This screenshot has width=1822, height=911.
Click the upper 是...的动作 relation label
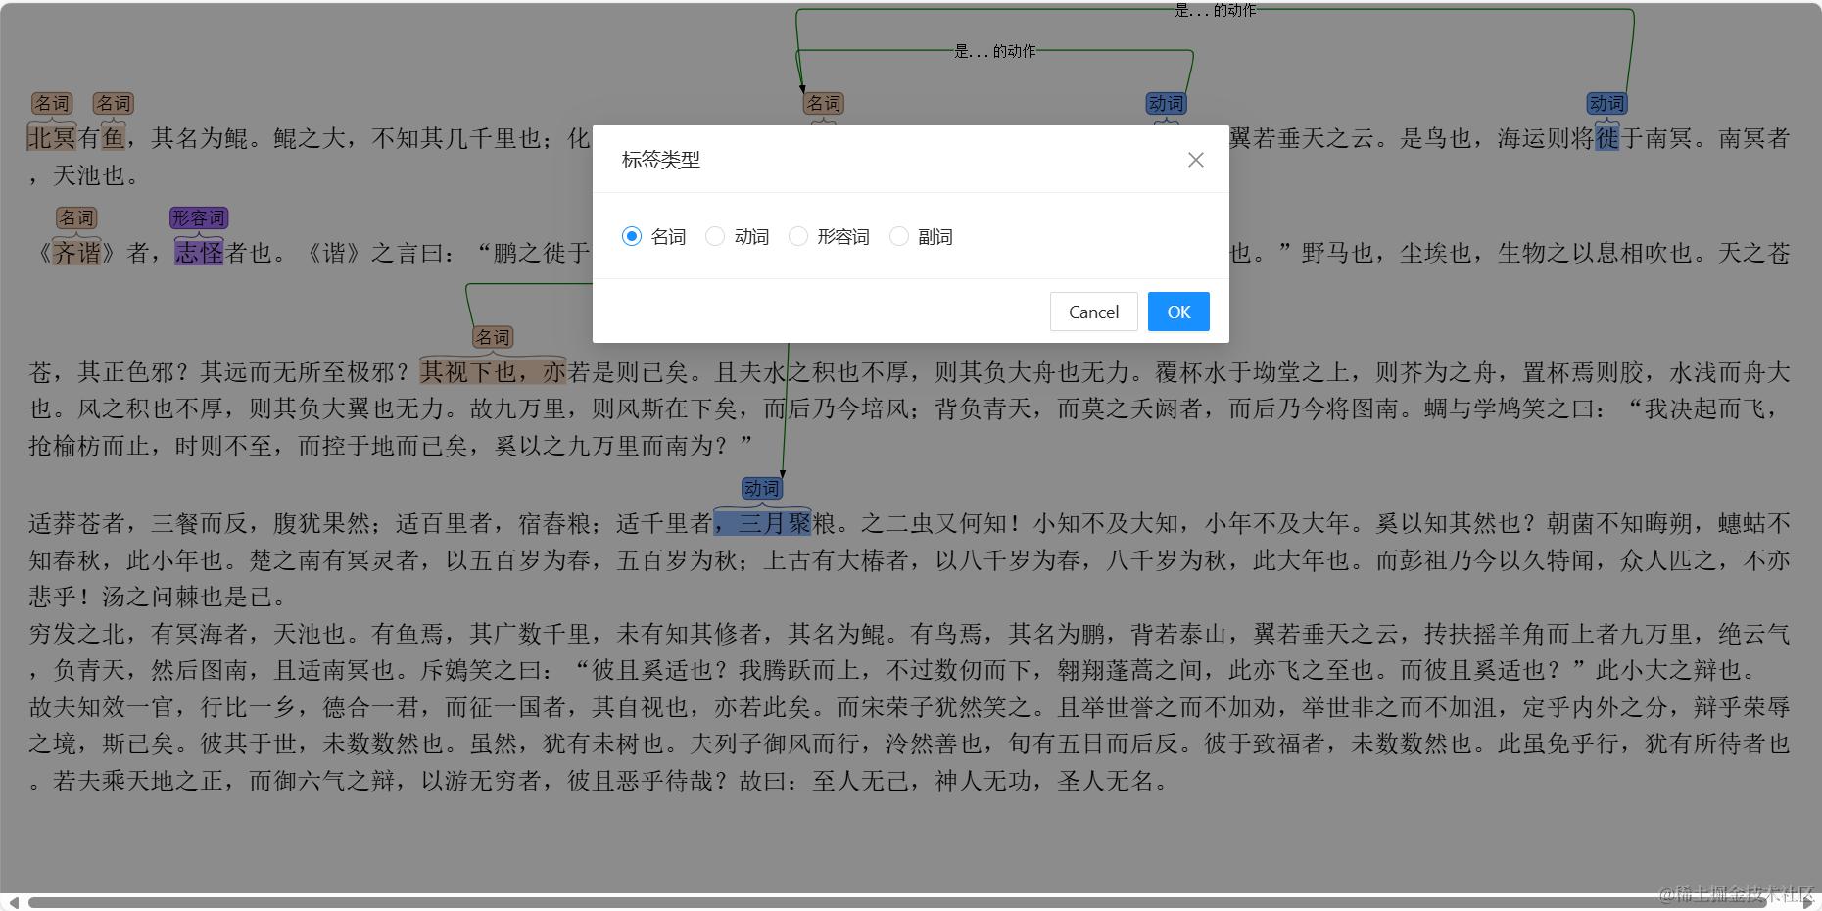click(x=1215, y=11)
